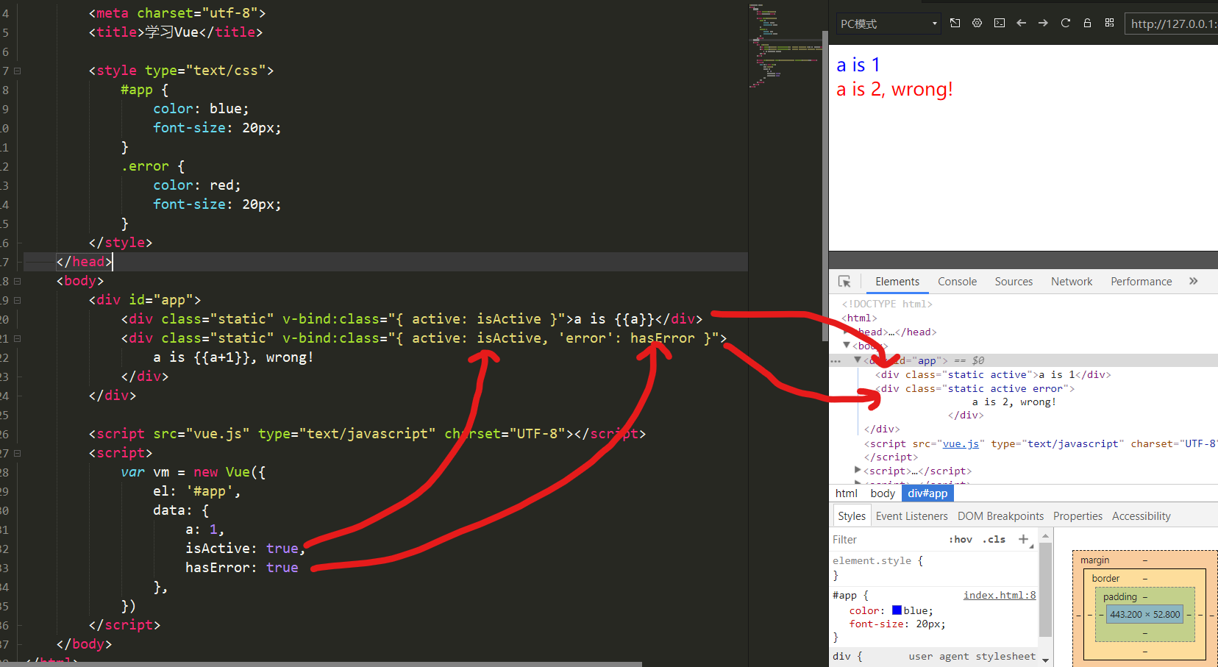The height and width of the screenshot is (667, 1218).
Task: Collapse the div id="app" node
Action: click(x=858, y=360)
